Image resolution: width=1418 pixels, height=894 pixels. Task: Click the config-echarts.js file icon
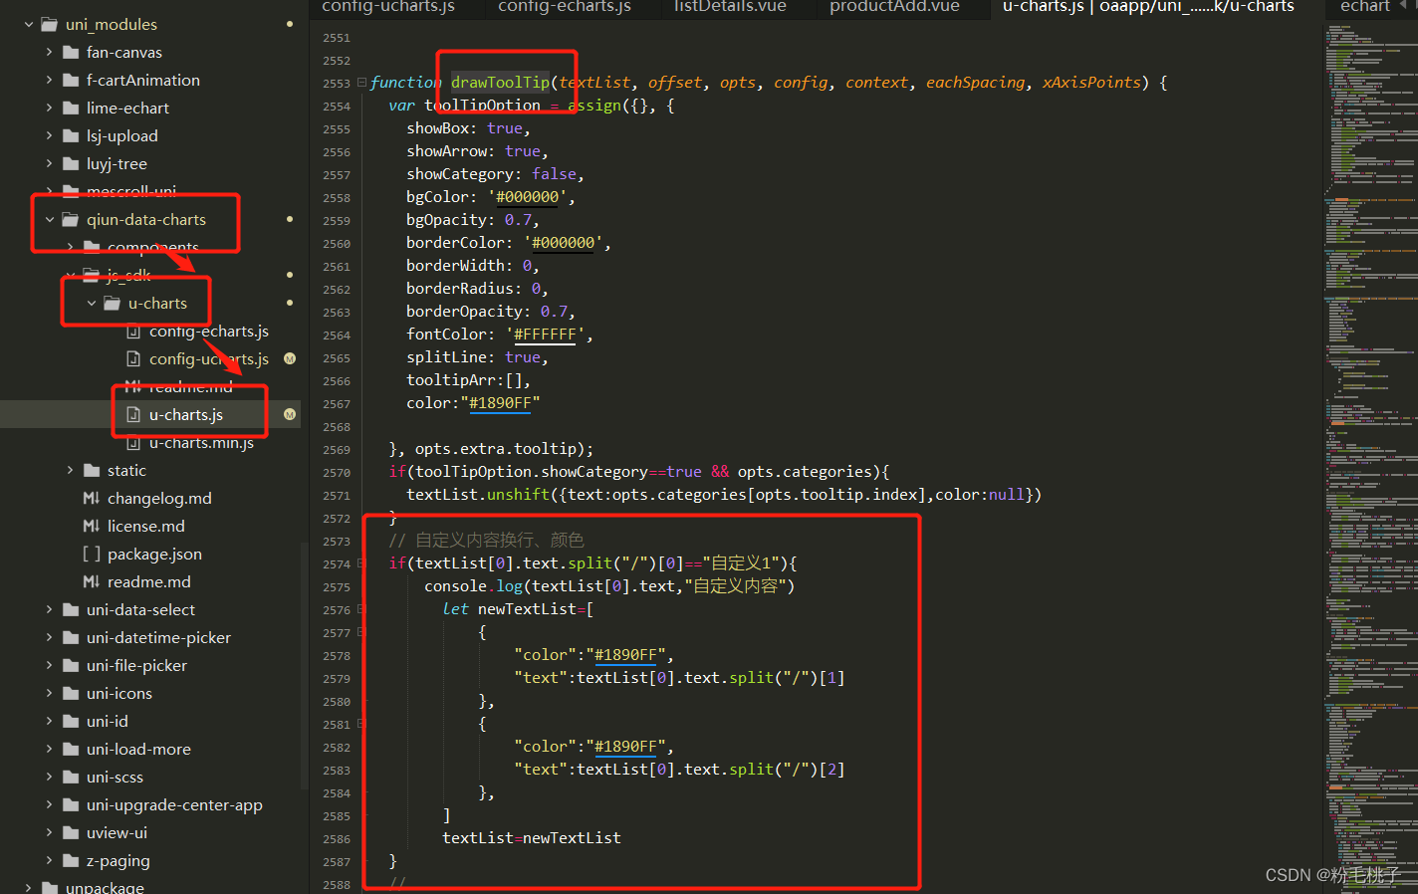coord(133,331)
